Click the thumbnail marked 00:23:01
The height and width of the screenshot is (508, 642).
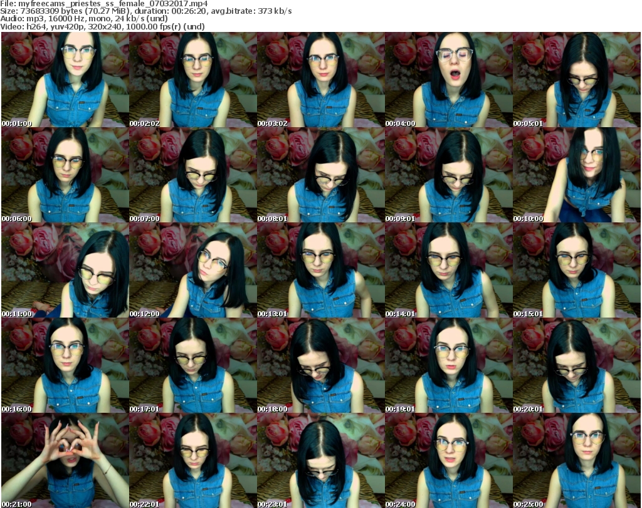321,460
